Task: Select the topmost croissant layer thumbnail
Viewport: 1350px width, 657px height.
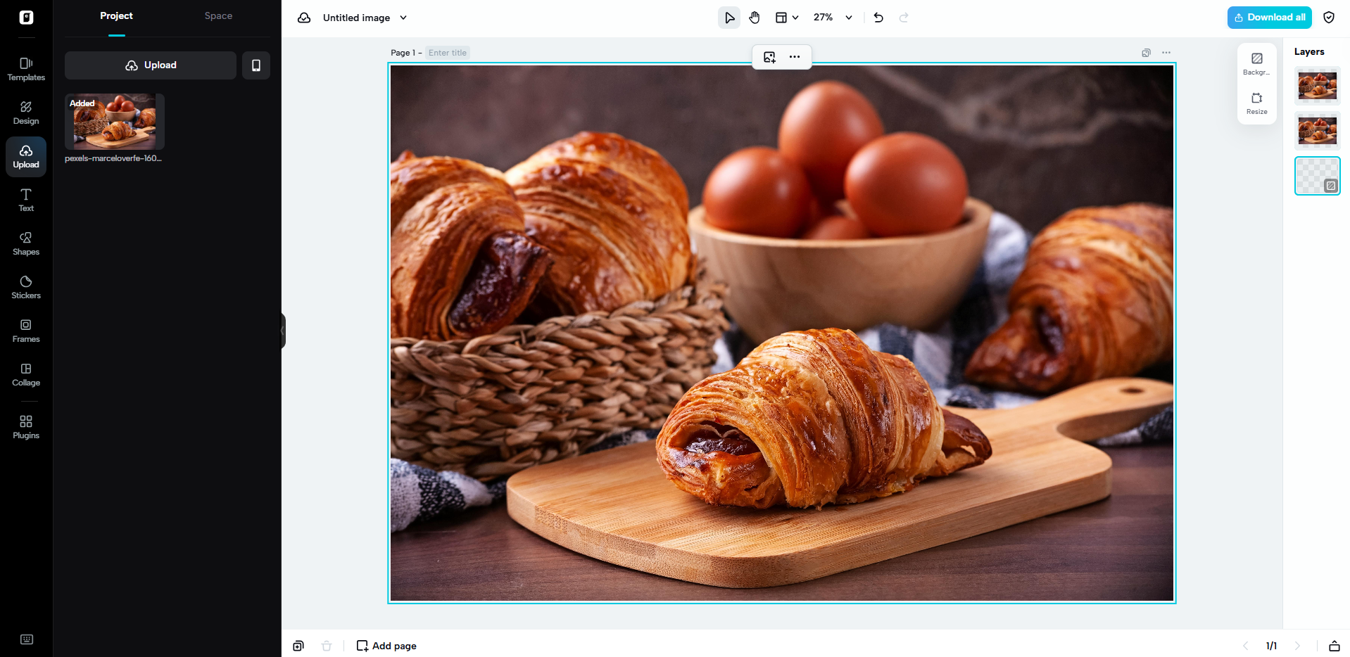Action: click(1318, 86)
